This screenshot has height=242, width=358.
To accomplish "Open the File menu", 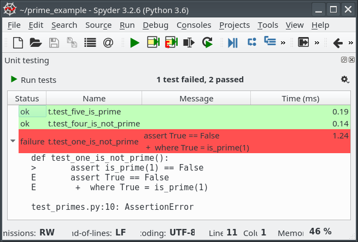I will click(14, 25).
